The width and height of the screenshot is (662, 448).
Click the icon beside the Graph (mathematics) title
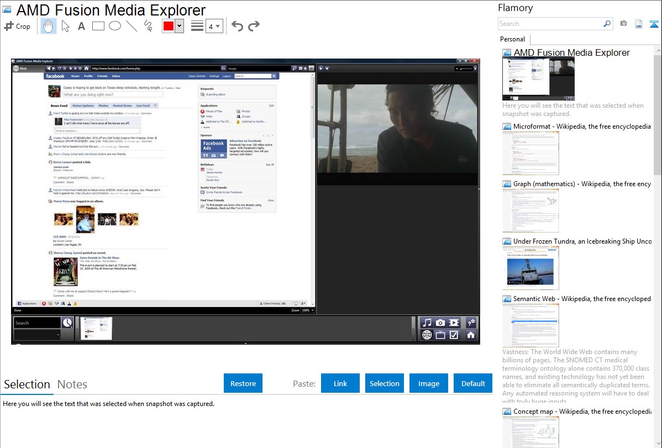(x=507, y=184)
